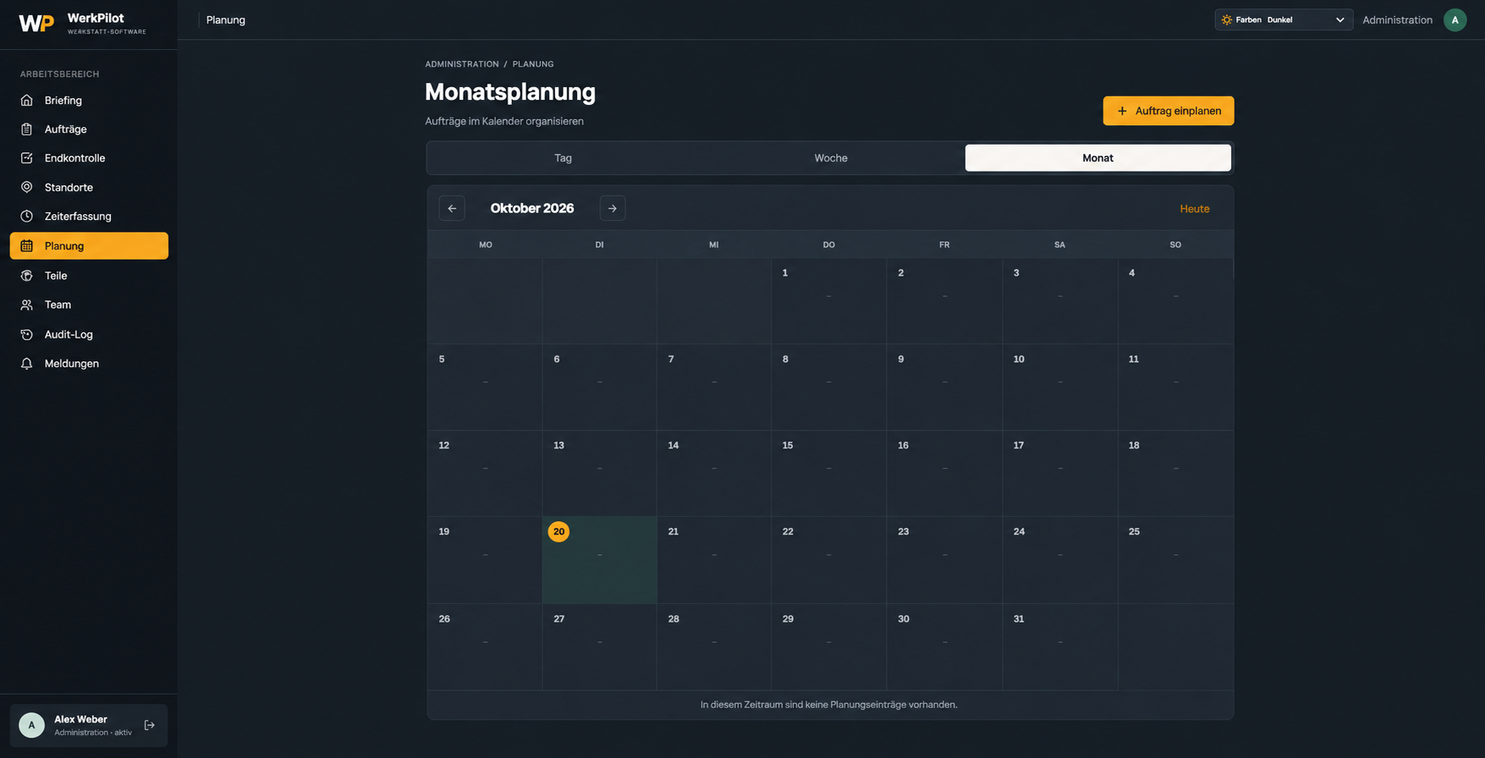Click the Auftrag einplanen button

point(1168,111)
